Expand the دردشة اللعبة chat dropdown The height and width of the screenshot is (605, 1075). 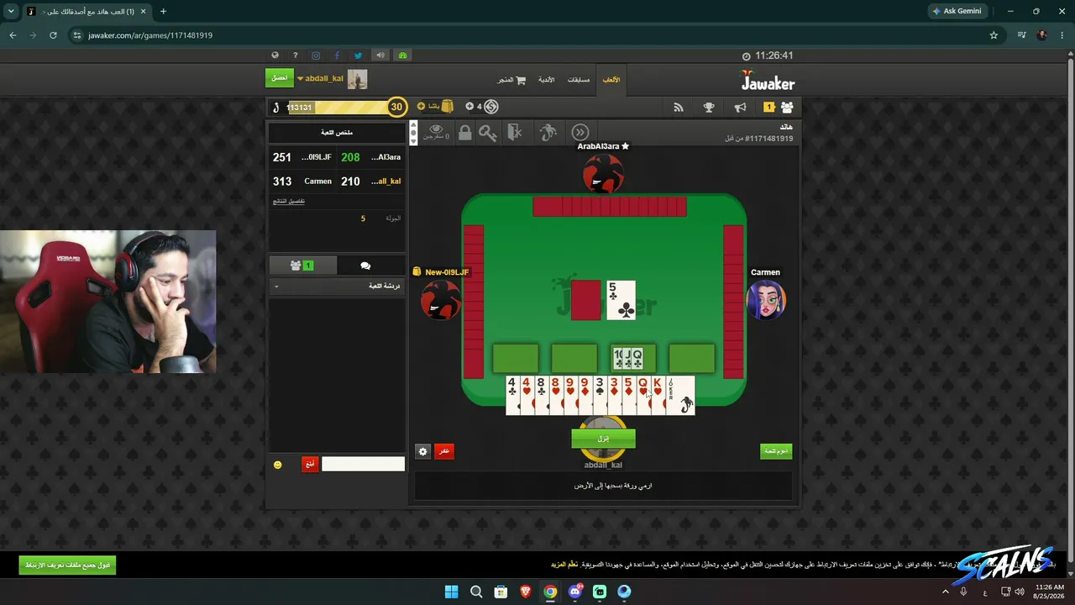point(337,287)
